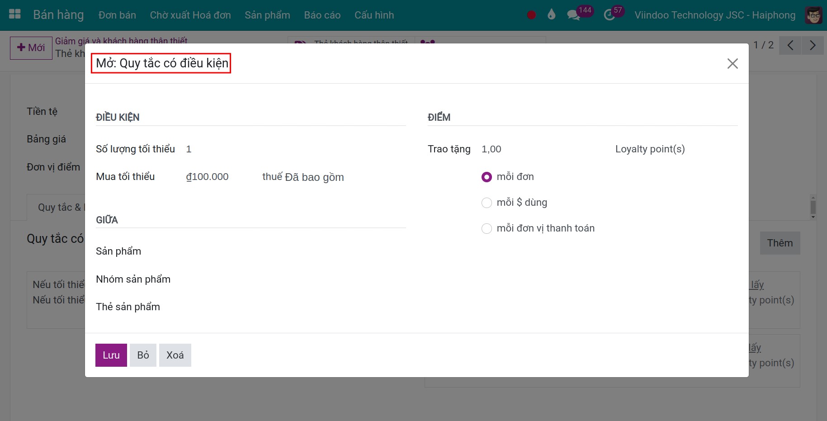Click the Xoá delete button

click(x=175, y=355)
